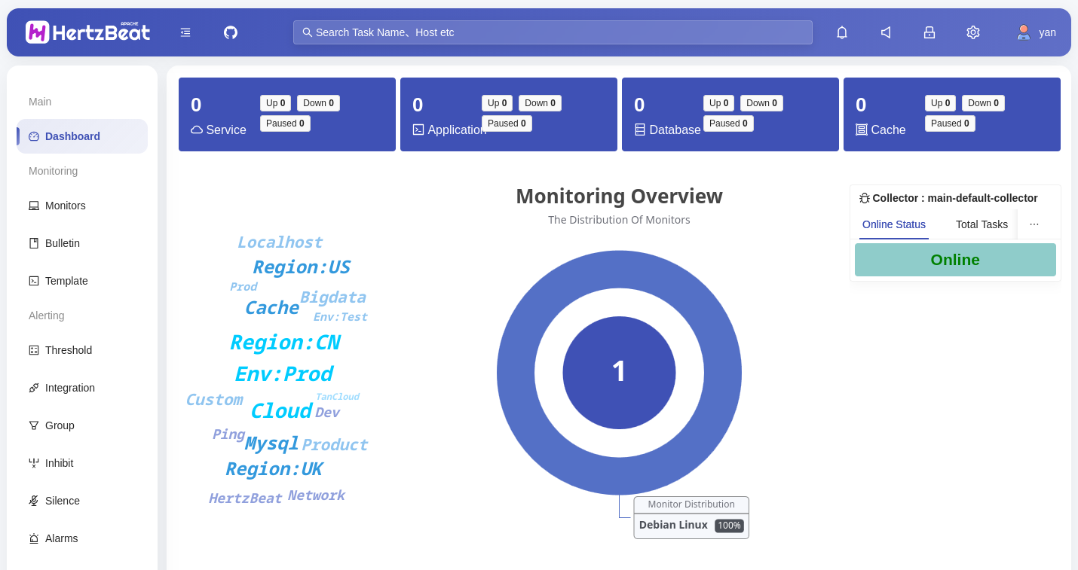Viewport: 1078px width, 570px height.
Task: Open the Alarms sidebar item
Action: [x=62, y=538]
